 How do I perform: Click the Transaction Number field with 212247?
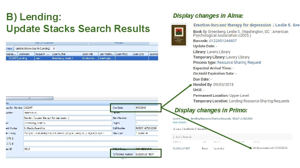(67, 108)
